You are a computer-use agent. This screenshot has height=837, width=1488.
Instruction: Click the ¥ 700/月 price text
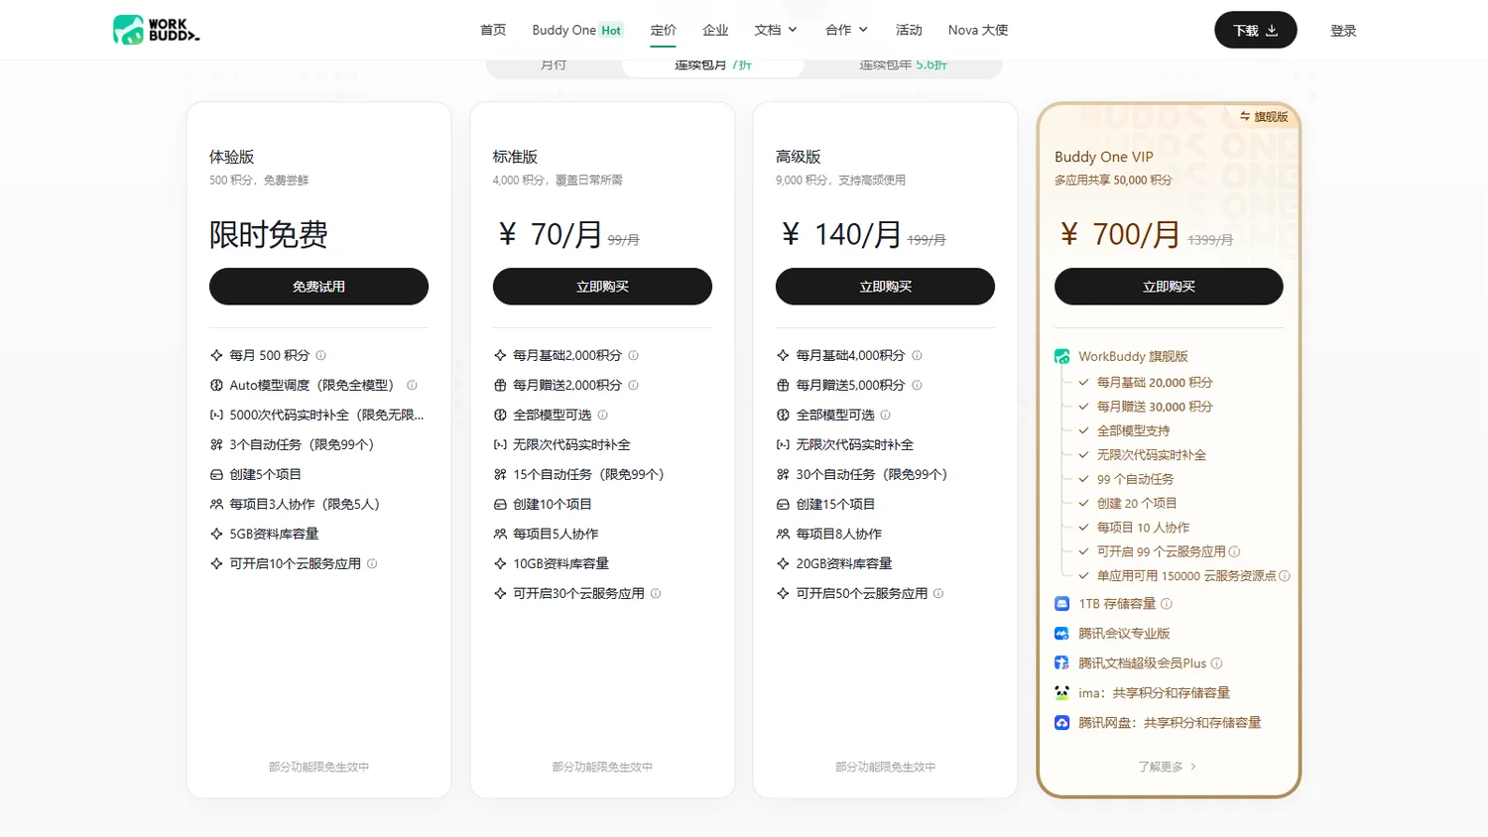1120,234
